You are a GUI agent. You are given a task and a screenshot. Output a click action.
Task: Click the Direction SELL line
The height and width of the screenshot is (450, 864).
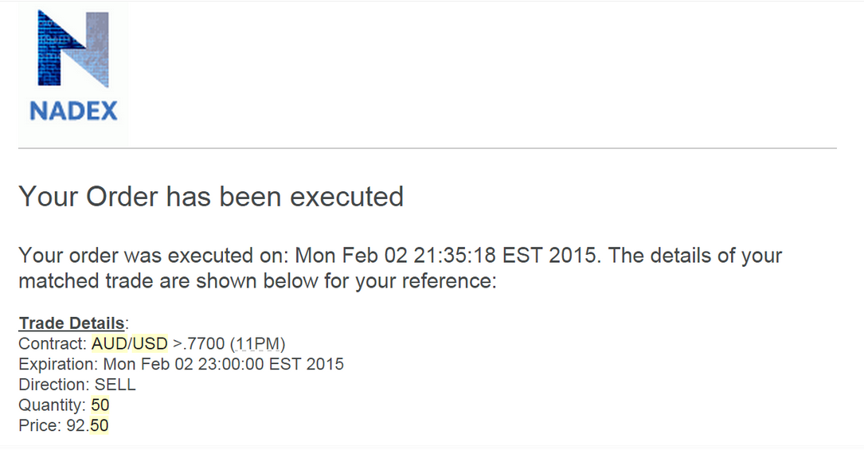[77, 385]
